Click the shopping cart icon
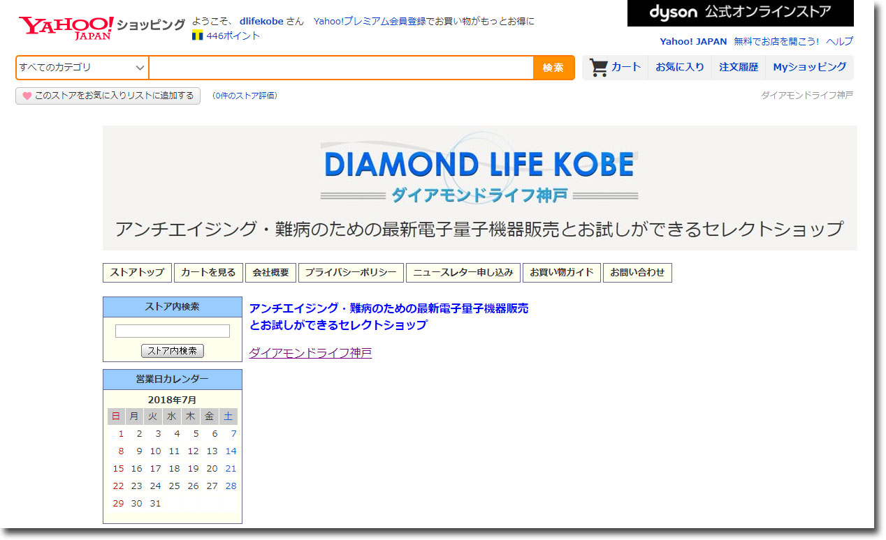 (x=598, y=68)
